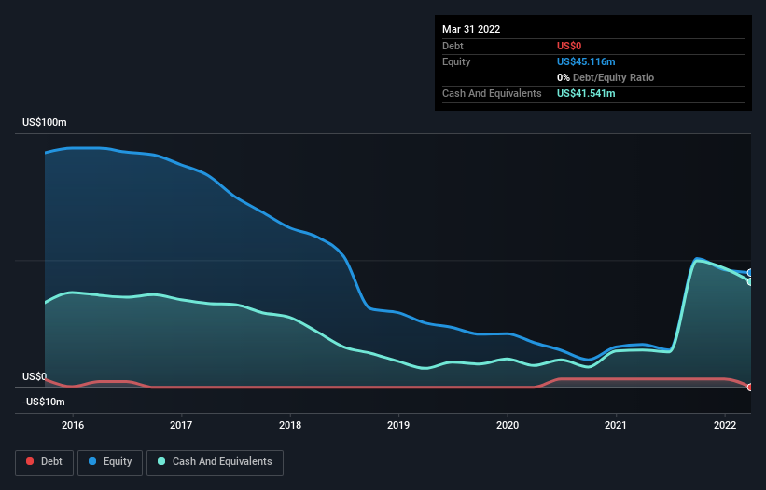Click the red Debt endpoint marker
Screen dimensions: 766x490
[750, 388]
